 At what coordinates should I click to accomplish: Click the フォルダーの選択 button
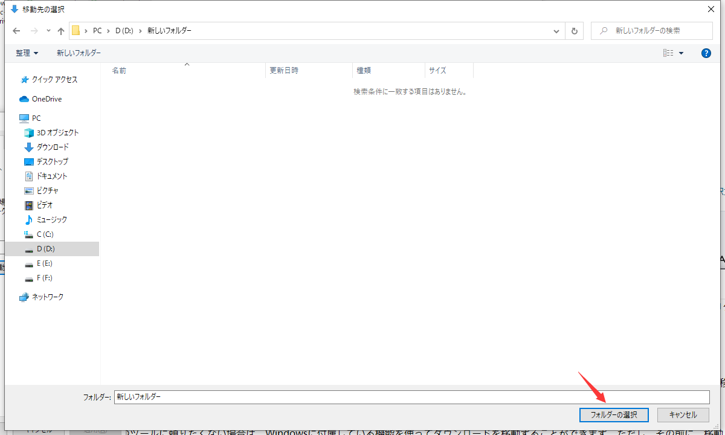point(614,415)
